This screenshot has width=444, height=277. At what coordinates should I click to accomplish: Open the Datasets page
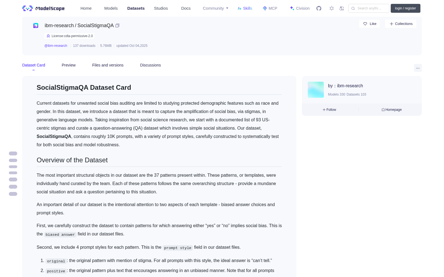point(136,8)
